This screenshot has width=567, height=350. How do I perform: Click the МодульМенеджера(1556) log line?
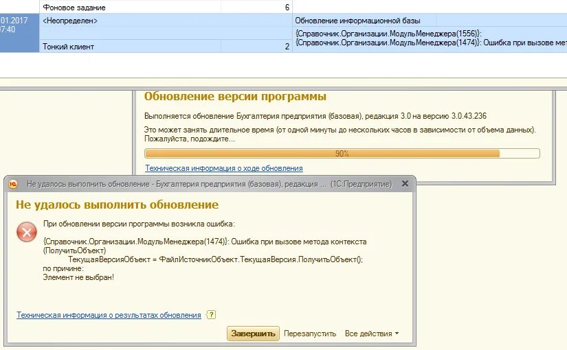[x=388, y=34]
